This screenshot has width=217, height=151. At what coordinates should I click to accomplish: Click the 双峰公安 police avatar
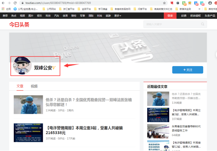coord(22,65)
